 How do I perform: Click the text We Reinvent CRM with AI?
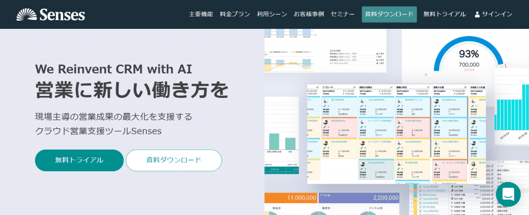pos(113,69)
